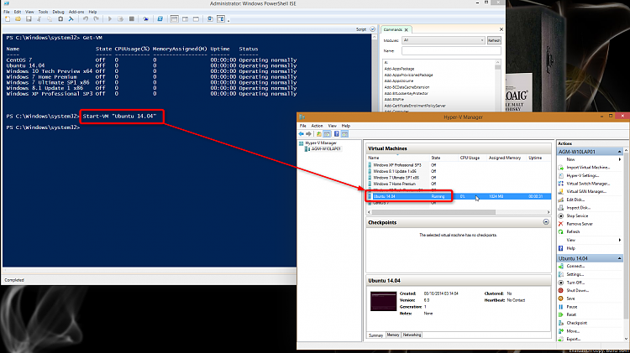
Task: Collapse Script pane toggle chevron
Action: click(372, 29)
